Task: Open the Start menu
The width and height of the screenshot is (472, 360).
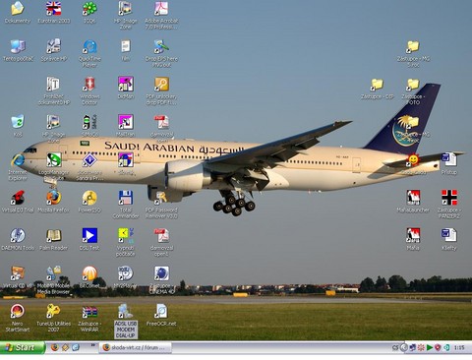Action: 23,347
